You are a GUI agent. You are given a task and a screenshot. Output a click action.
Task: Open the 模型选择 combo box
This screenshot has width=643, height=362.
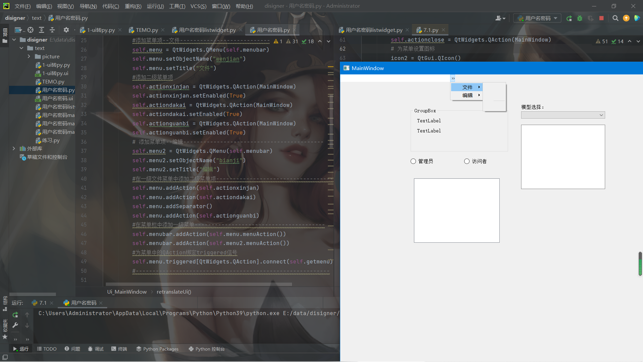coord(563,115)
